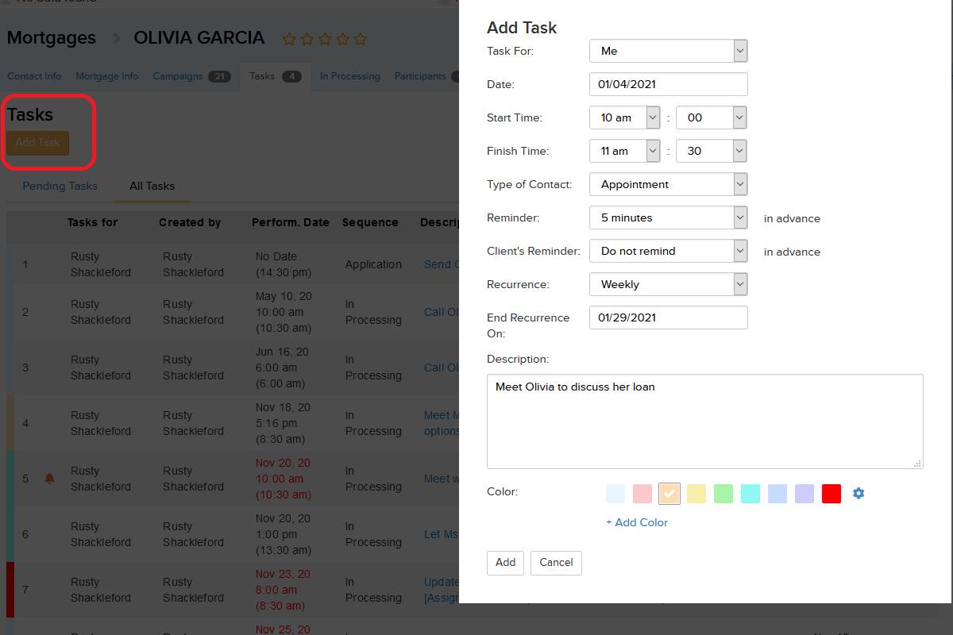Choose the selected orange color swatch
This screenshot has width=953, height=635.
pos(669,493)
